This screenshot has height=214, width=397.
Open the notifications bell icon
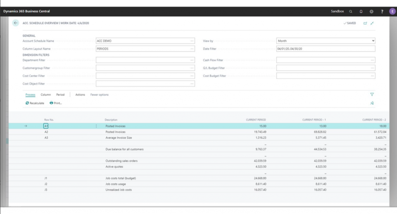pos(361,12)
